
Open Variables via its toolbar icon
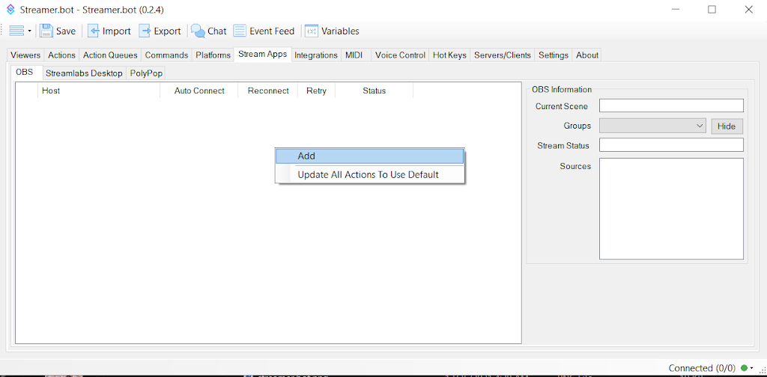[x=312, y=31]
